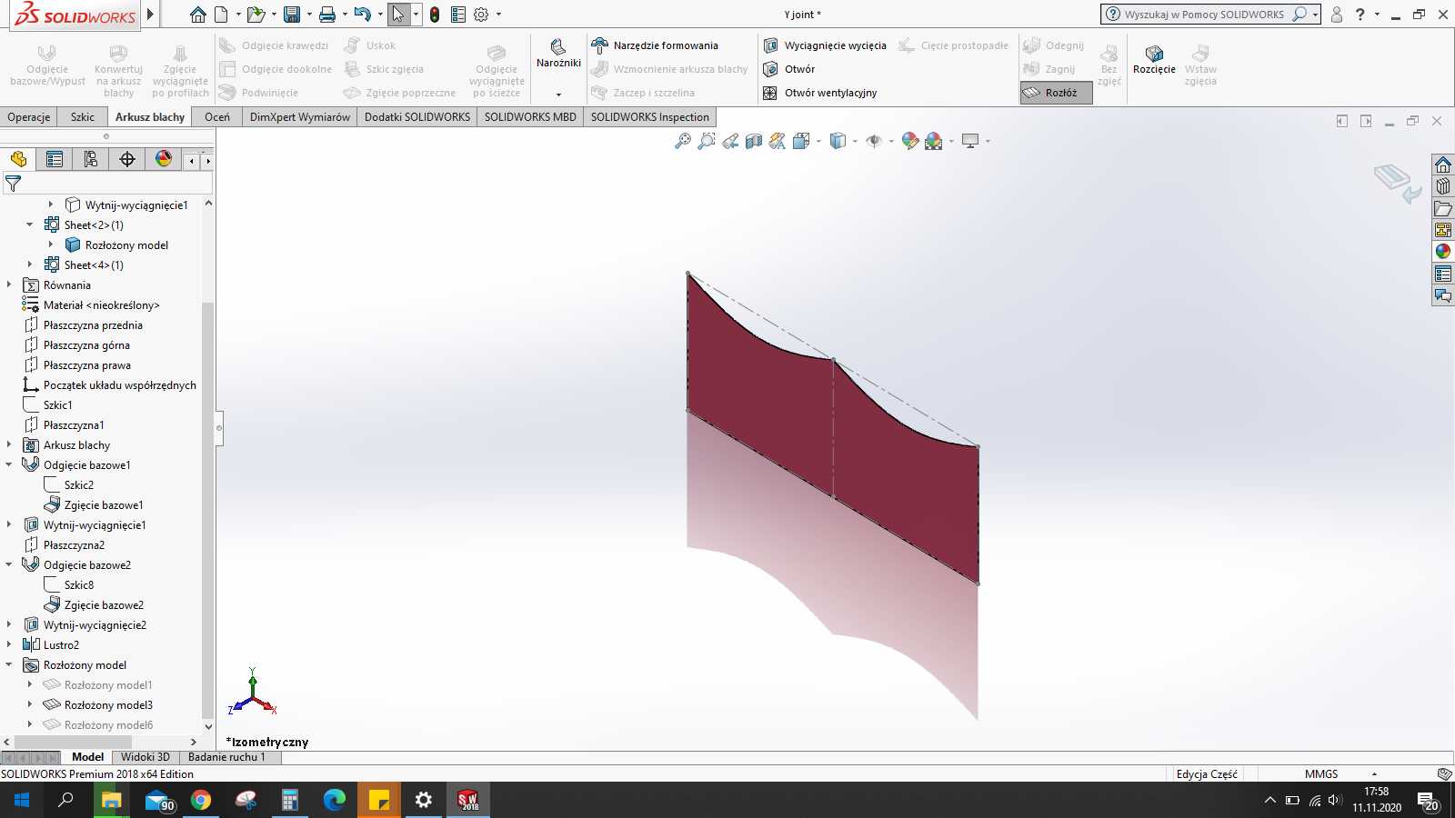Screen dimensions: 1455x818
Task: Expand Równania tree node
Action: tap(9, 284)
